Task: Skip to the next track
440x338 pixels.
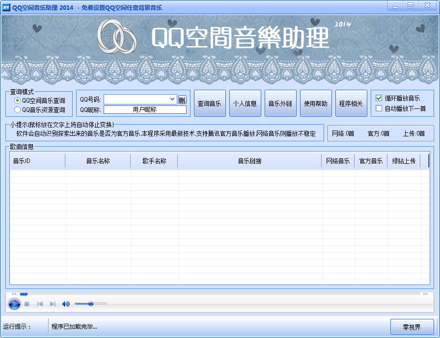Action: [x=53, y=304]
